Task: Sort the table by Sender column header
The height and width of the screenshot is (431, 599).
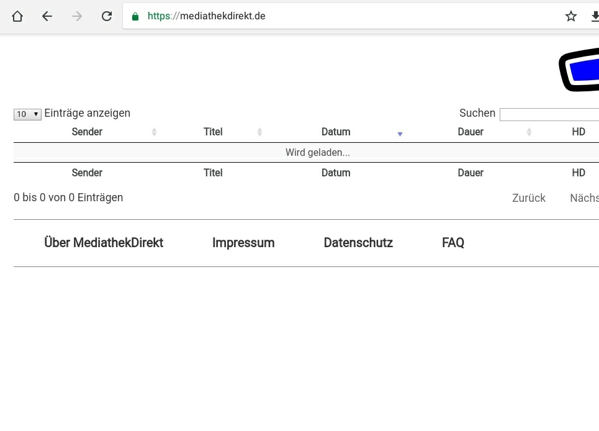Action: coord(87,132)
